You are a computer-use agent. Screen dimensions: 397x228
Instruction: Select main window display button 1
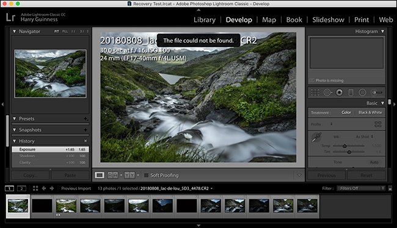pyautogui.click(x=9, y=188)
